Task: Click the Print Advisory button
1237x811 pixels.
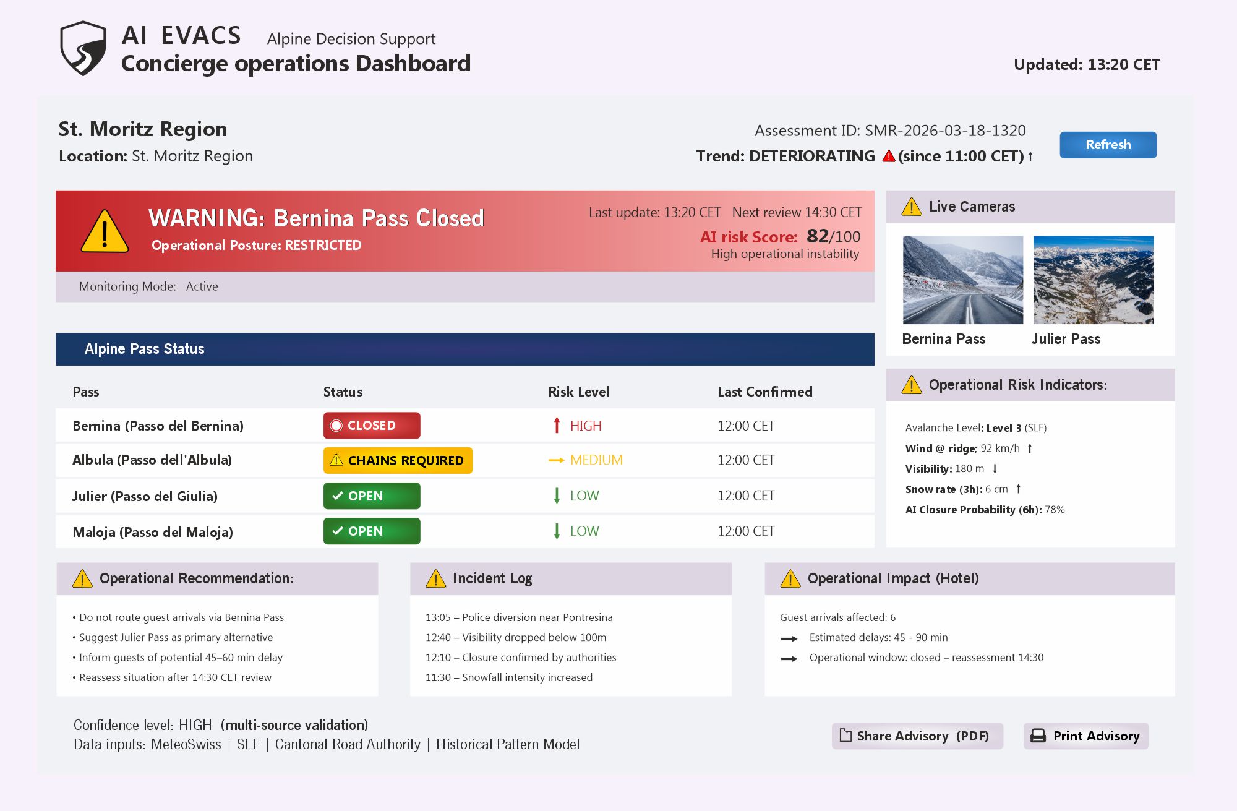Action: pos(1086,736)
